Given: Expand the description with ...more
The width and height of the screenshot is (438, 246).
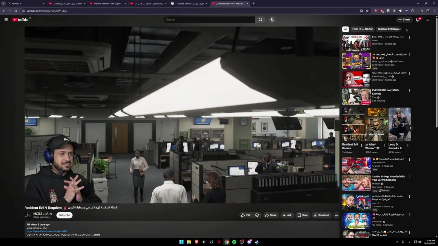Looking at the screenshot, I should point(96,235).
